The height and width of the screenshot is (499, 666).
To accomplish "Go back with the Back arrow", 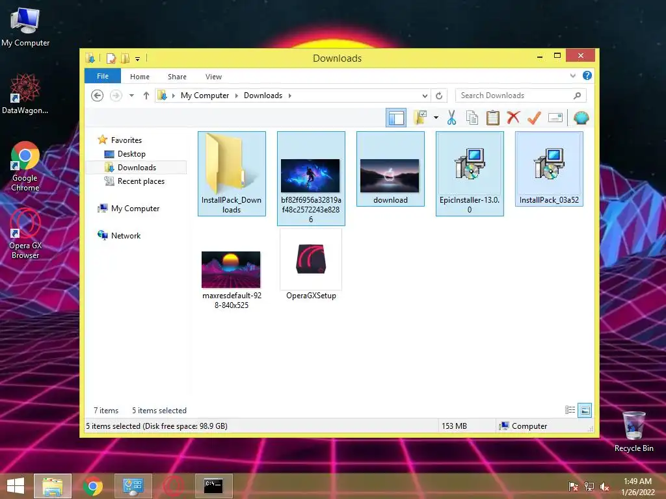I will 98,96.
